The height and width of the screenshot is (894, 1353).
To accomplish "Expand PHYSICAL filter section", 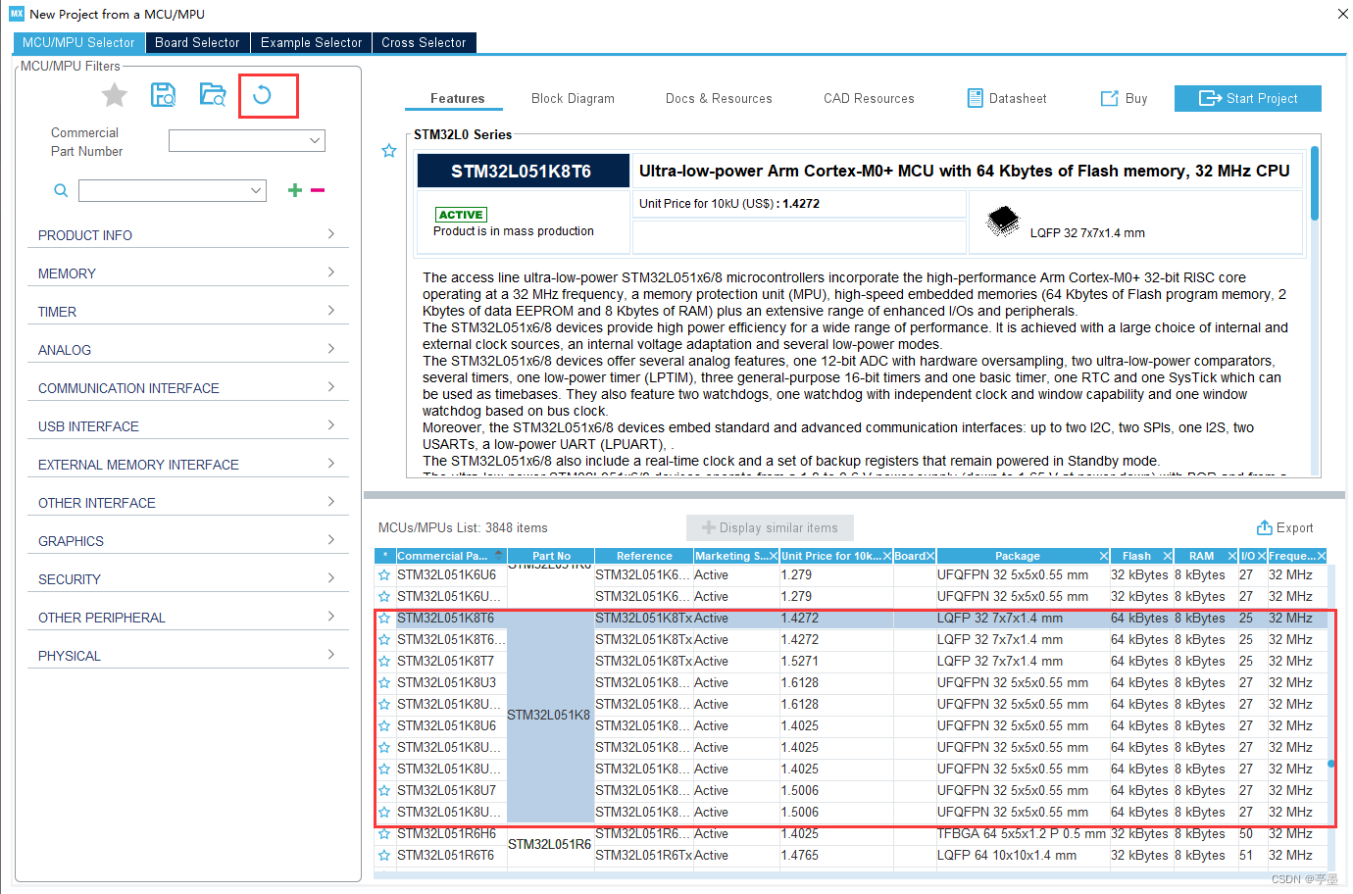I will (x=187, y=655).
